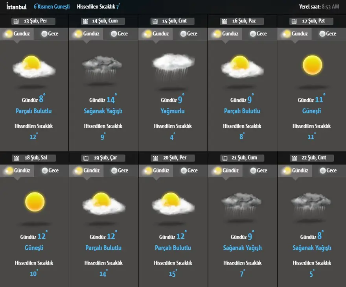Open the 15 Şub, Cmt date label
This screenshot has width=346, height=287.
175,21
